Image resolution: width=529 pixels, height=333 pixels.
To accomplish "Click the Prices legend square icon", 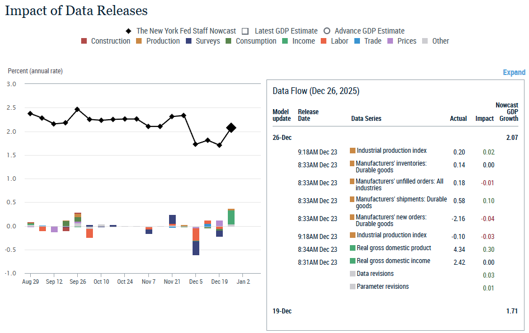I will [x=391, y=41].
